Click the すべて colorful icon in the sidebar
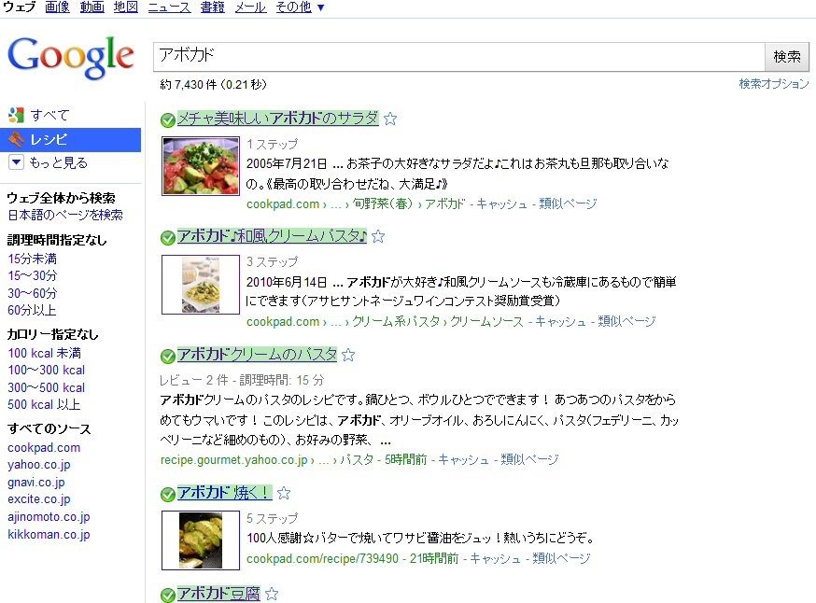The image size is (816, 603). (x=16, y=115)
